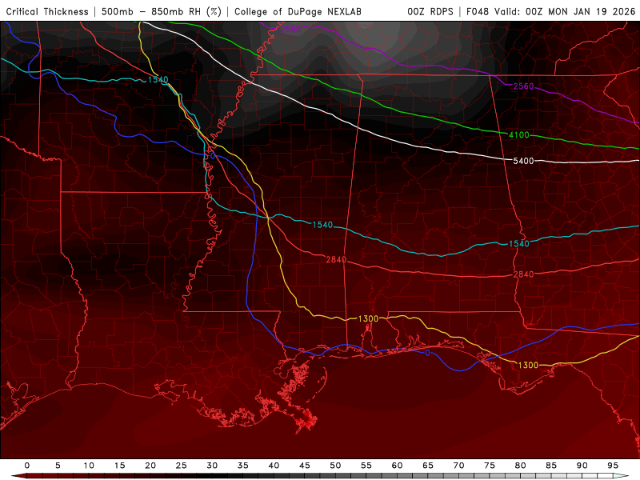The height and width of the screenshot is (480, 640).
Task: Click the cyan 1540 label in the map center
Action: pyautogui.click(x=322, y=225)
